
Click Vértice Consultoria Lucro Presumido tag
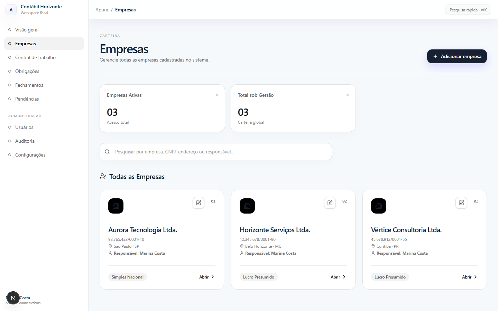[x=390, y=277]
